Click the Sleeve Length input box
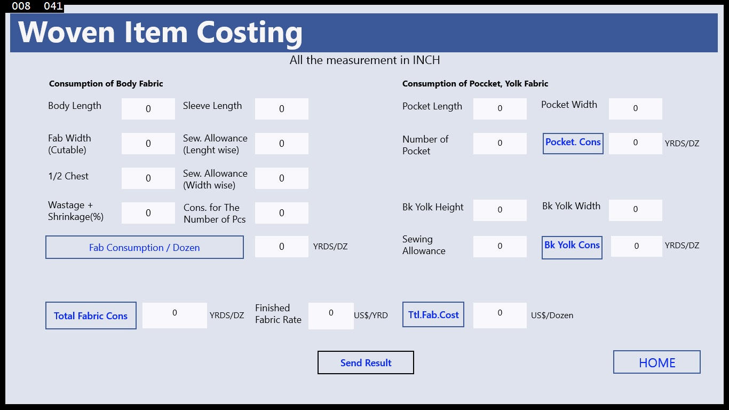The image size is (729, 410). 282,108
